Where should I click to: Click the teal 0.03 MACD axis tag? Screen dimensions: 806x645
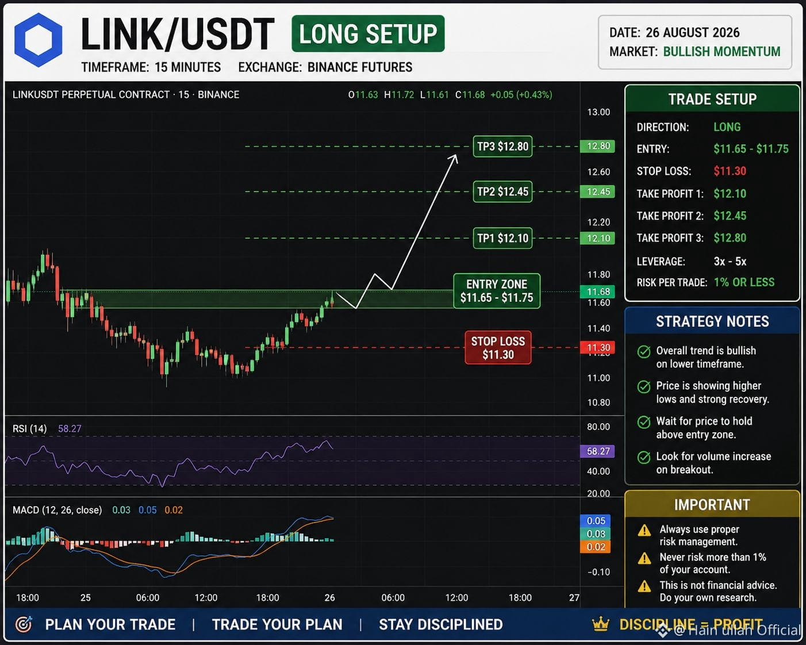pos(595,533)
